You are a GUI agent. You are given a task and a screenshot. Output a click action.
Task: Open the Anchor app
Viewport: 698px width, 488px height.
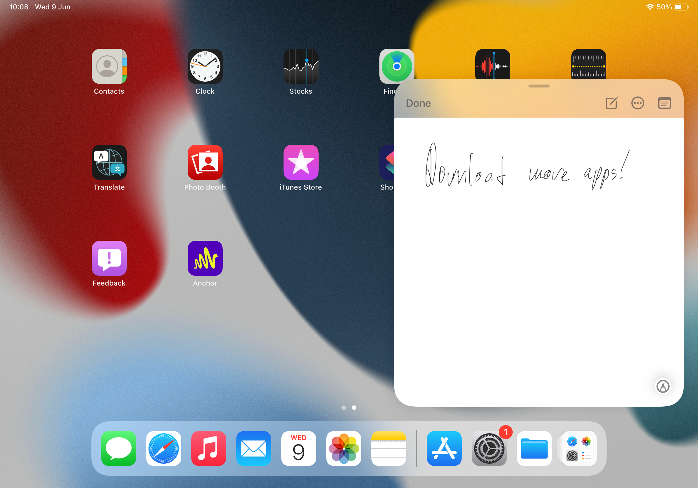coord(205,258)
